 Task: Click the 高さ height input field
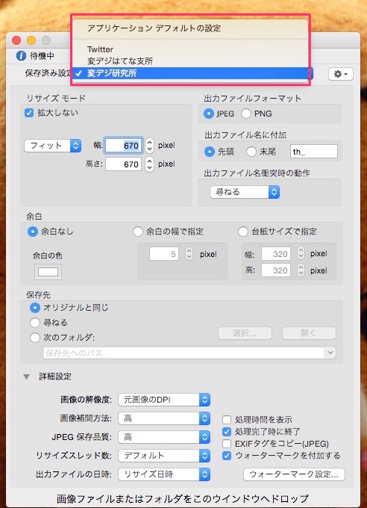(x=123, y=164)
